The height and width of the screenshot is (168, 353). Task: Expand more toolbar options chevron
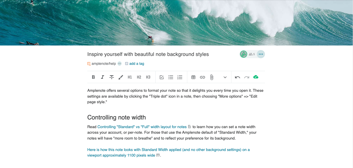coord(225,77)
